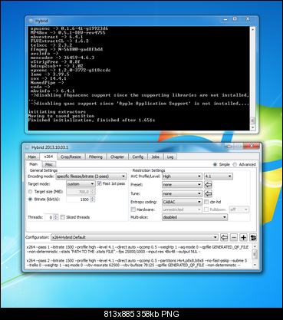
Task: Minimize the Hybrid console window
Action: (225, 19)
